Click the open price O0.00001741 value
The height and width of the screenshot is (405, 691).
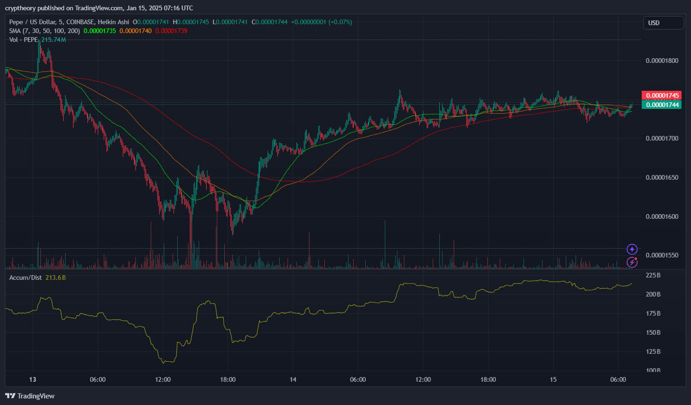[151, 22]
